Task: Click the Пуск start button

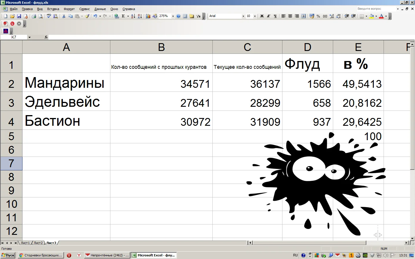Action: (8, 255)
